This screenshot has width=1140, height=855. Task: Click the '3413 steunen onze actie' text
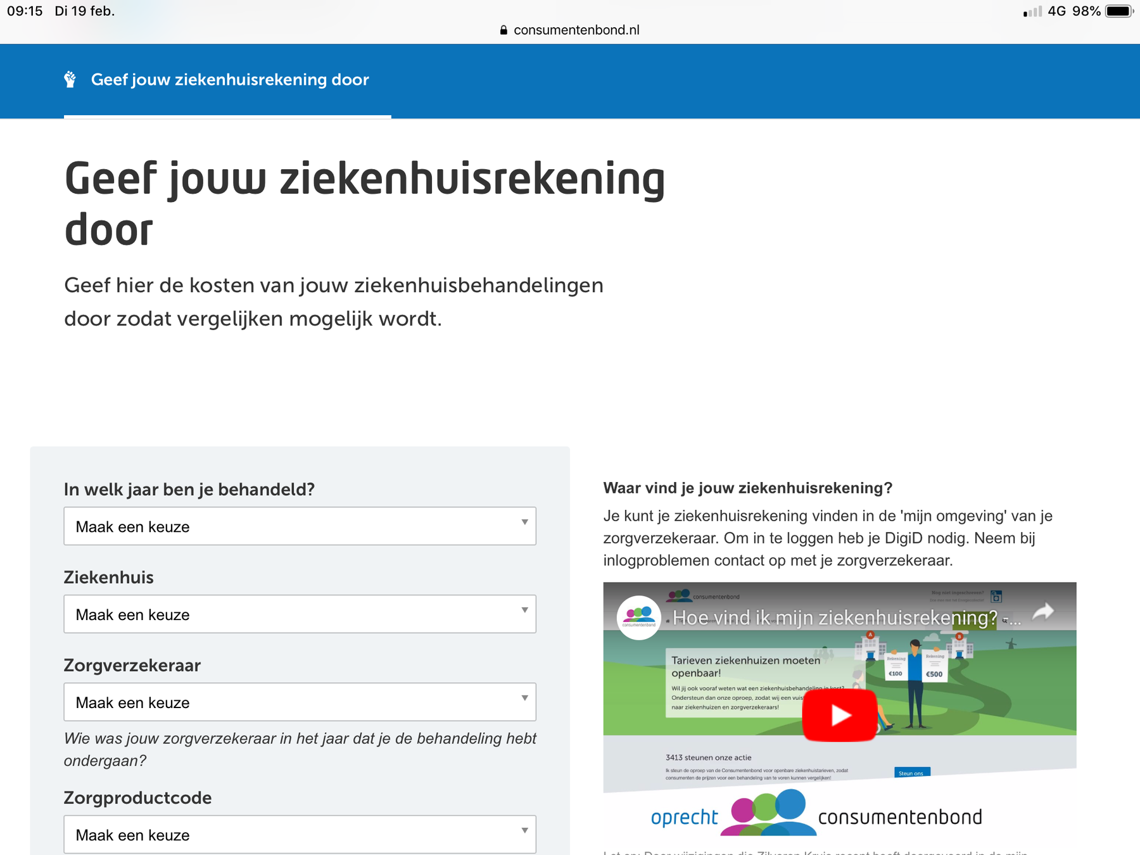(x=708, y=757)
